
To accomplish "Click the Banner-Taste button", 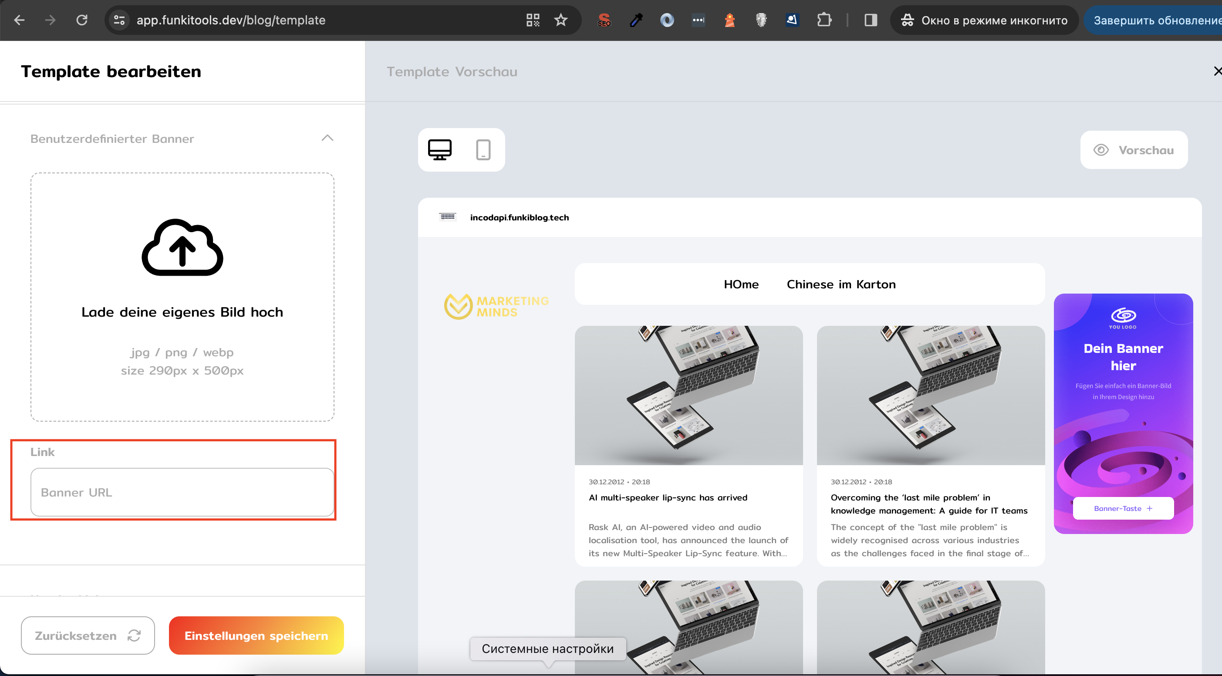I will pos(1123,508).
